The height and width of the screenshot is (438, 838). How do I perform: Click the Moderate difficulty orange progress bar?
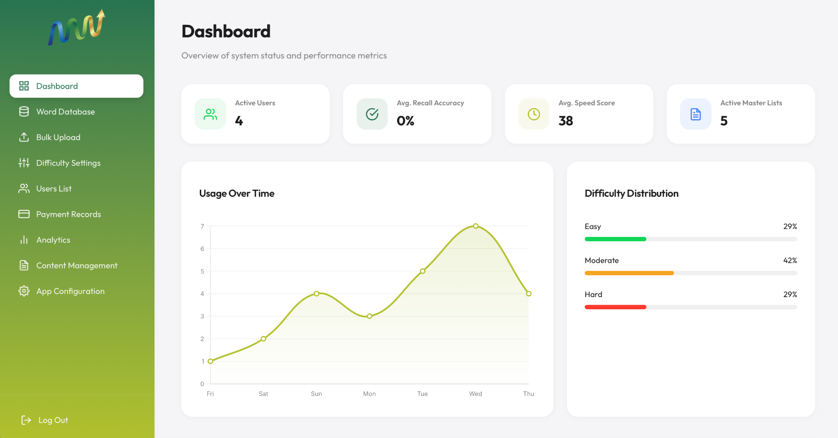coord(629,273)
